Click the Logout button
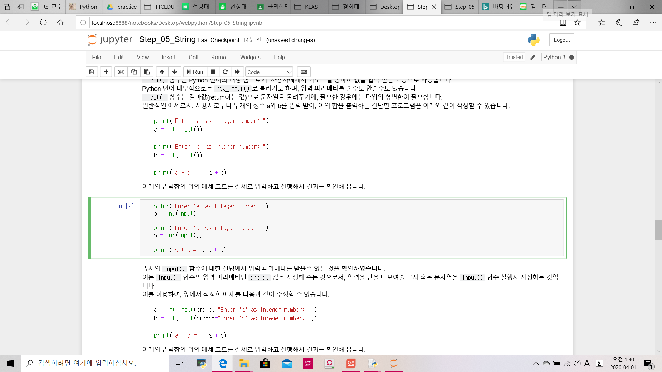662x372 pixels. [x=562, y=40]
